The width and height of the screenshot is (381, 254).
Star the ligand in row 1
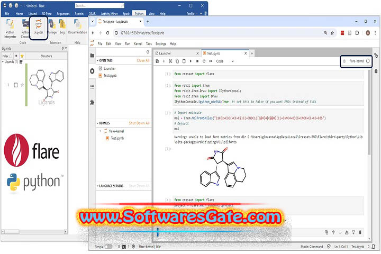point(22,85)
